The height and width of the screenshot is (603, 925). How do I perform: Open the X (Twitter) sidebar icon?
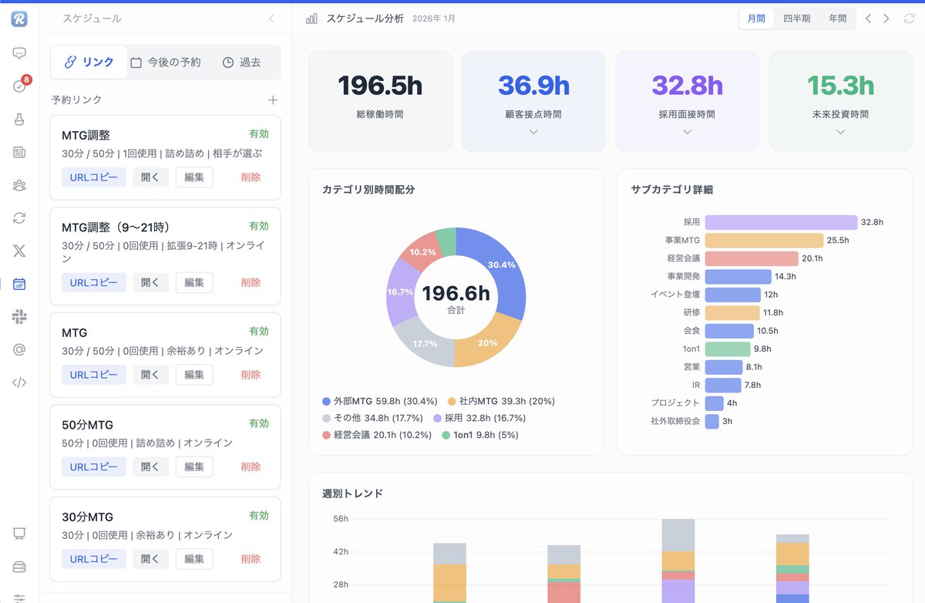(x=19, y=251)
